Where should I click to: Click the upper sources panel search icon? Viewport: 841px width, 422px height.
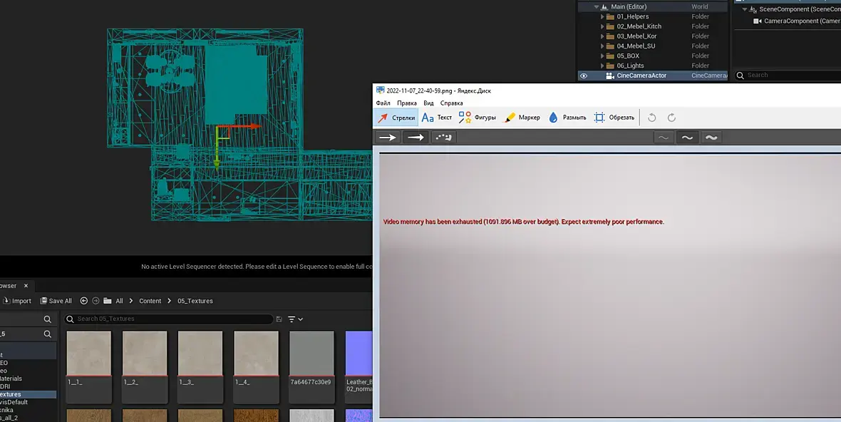[x=47, y=319]
